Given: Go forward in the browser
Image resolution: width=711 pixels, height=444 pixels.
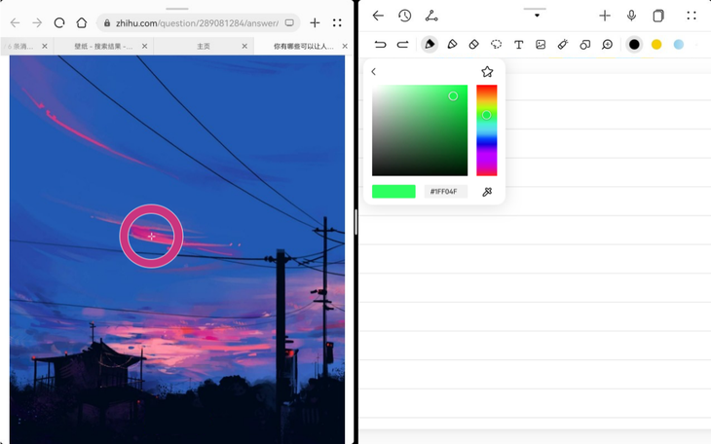Looking at the screenshot, I should 37,22.
